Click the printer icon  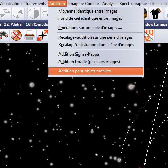tap(29, 35)
